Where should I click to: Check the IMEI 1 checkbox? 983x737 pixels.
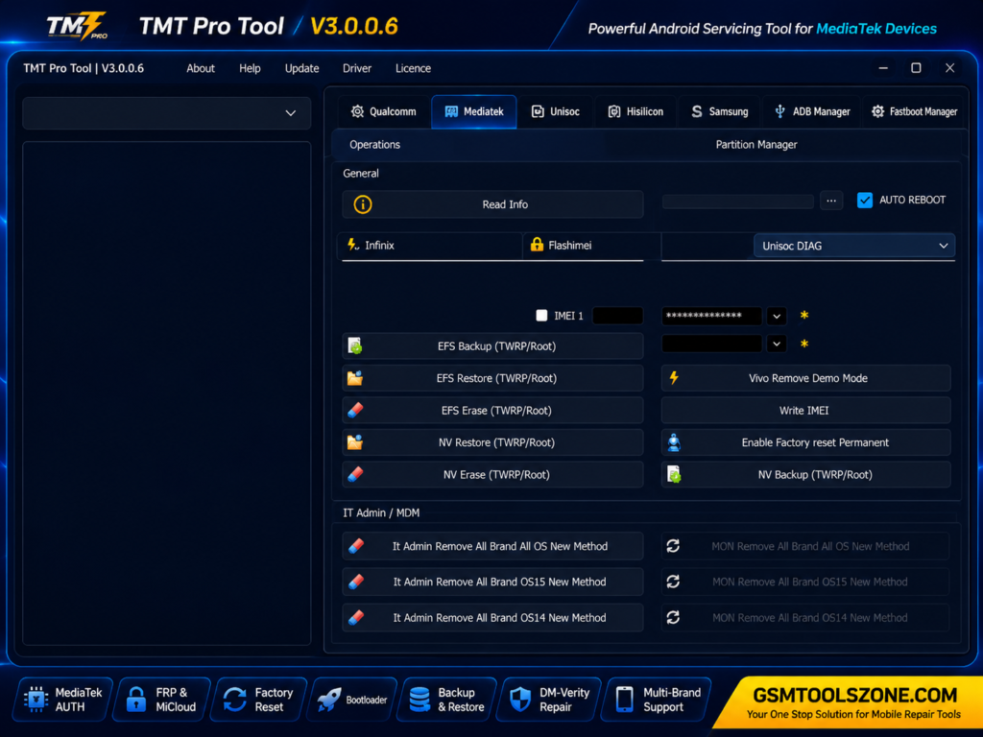(541, 315)
